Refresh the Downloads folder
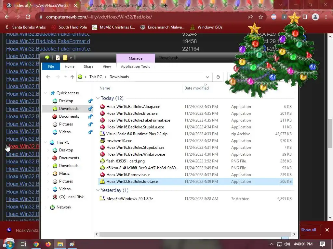The height and width of the screenshot is (249, 333). tap(218, 77)
